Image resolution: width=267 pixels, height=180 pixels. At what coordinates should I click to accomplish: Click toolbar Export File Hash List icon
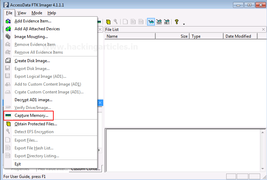pyautogui.click(x=133, y=22)
